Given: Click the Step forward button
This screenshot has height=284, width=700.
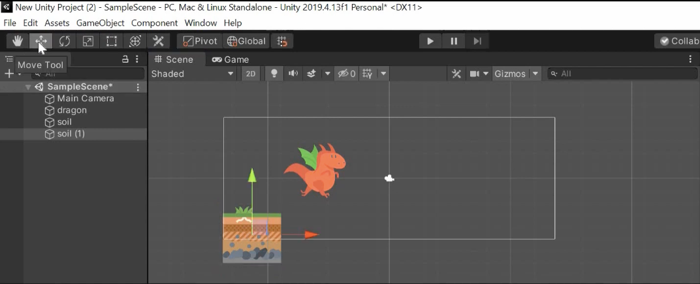Looking at the screenshot, I should (477, 41).
